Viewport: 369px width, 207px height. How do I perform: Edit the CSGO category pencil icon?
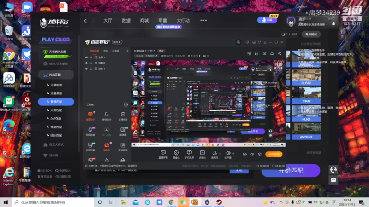156,56
